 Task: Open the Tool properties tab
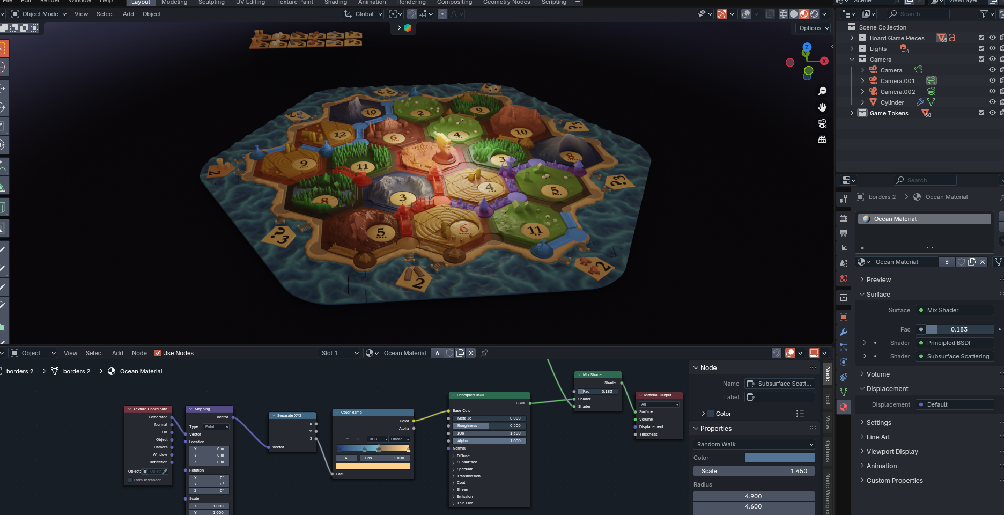844,199
